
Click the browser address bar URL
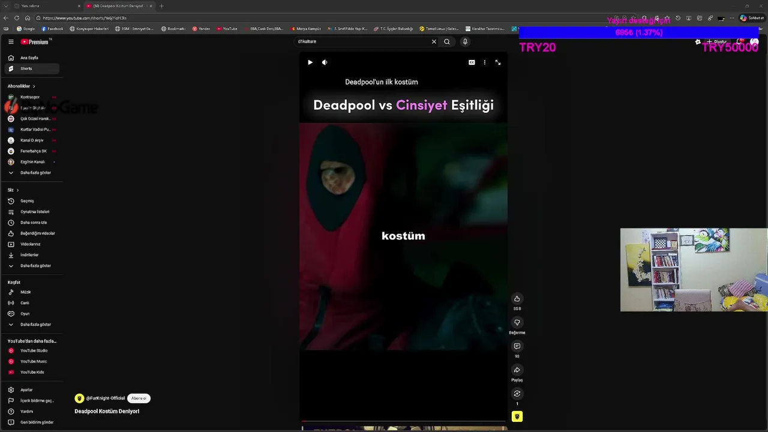tap(85, 18)
